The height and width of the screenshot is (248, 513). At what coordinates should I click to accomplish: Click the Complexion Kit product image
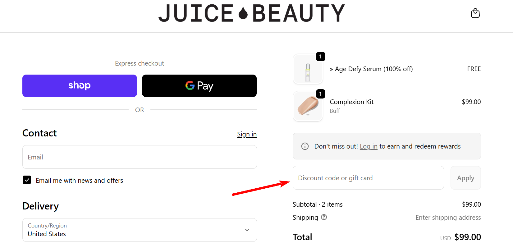tap(308, 106)
